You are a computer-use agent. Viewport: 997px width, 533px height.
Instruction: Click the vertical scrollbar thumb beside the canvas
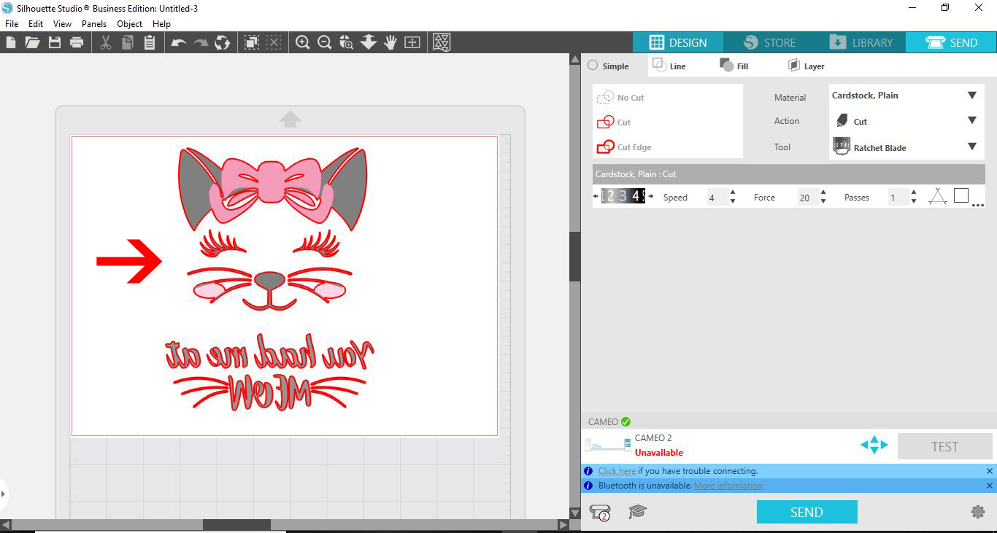[x=575, y=257]
